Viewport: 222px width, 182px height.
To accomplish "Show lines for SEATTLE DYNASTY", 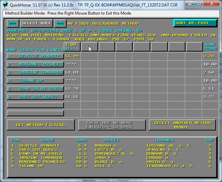I will [35, 56].
